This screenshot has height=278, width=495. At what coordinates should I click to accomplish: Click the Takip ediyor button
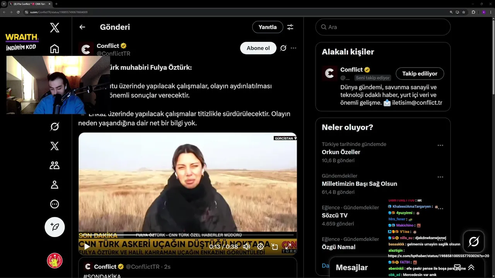pyautogui.click(x=420, y=73)
